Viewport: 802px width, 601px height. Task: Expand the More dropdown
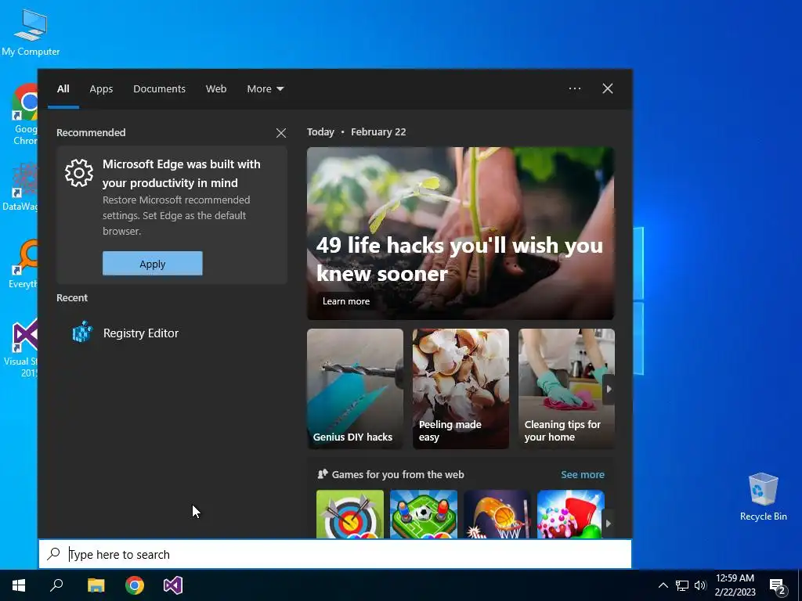point(265,89)
